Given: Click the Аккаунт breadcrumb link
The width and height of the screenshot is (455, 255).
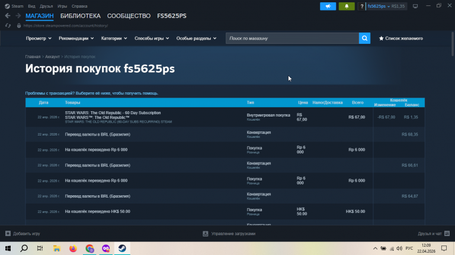Looking at the screenshot, I should click(x=52, y=57).
